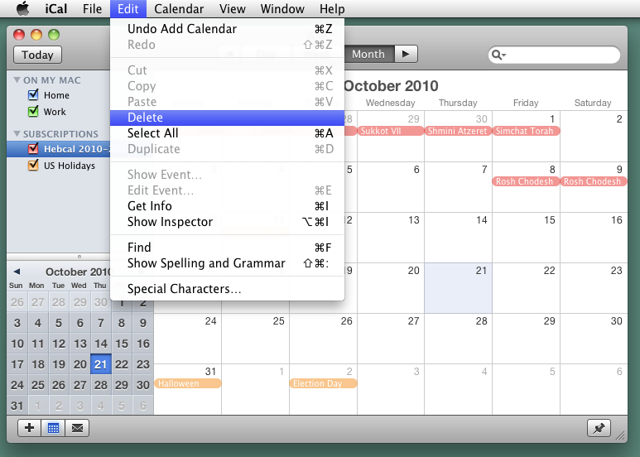Screen dimensions: 640x457
Task: Open the Apple menu
Action: click(x=22, y=9)
